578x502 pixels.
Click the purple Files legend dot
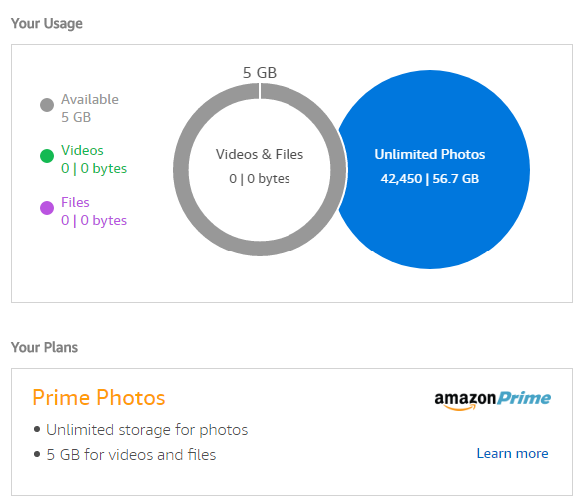(47, 208)
